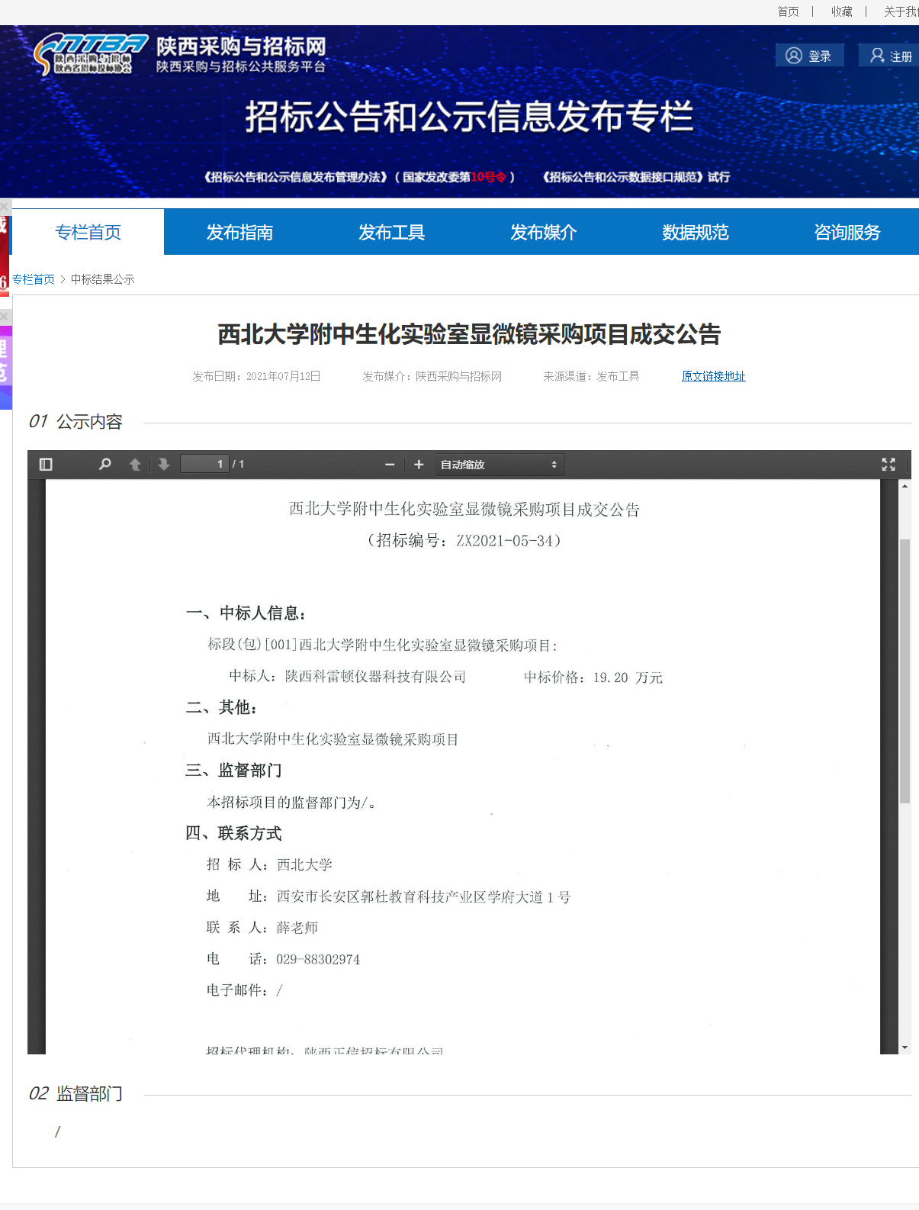The image size is (919, 1210).
Task: Switch to the 发布指南 tab
Action: click(x=239, y=232)
